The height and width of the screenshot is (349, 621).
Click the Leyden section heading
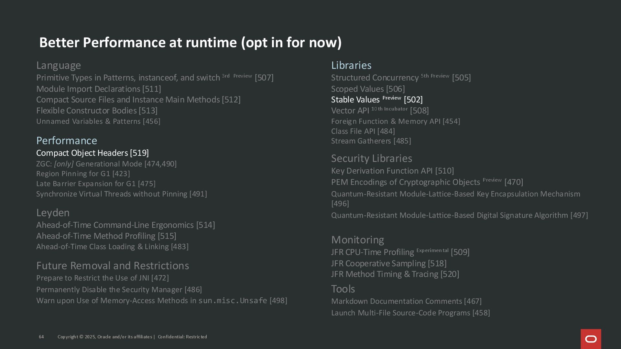coord(53,213)
